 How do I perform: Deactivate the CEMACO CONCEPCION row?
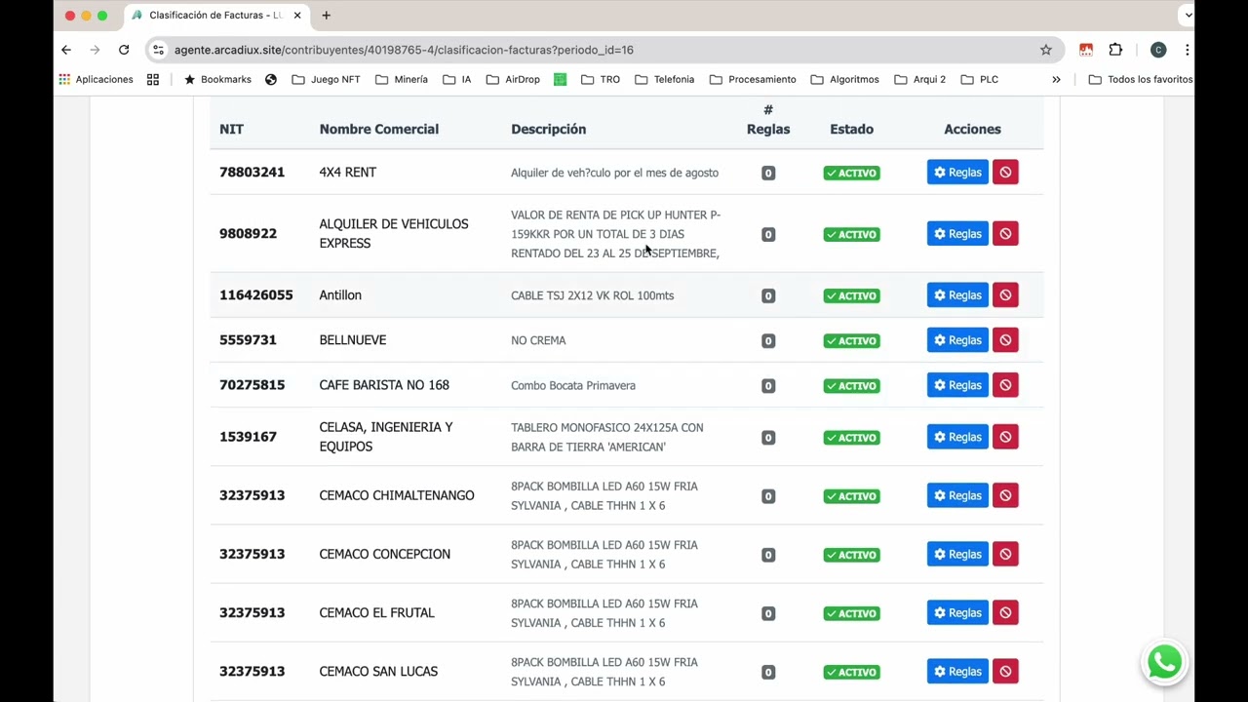(x=1005, y=554)
